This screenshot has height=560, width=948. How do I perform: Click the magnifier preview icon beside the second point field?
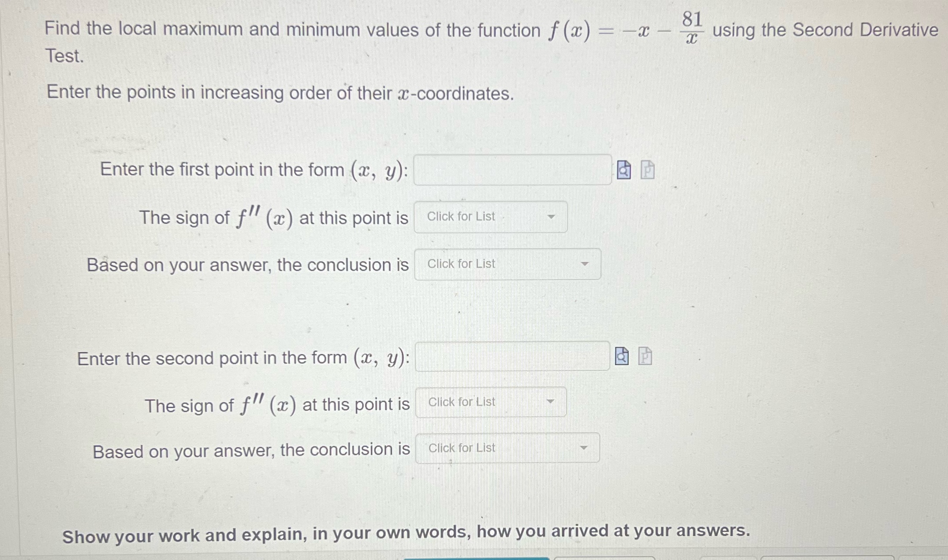[x=621, y=357]
